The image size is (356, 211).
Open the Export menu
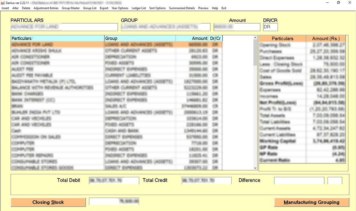[x=104, y=8]
